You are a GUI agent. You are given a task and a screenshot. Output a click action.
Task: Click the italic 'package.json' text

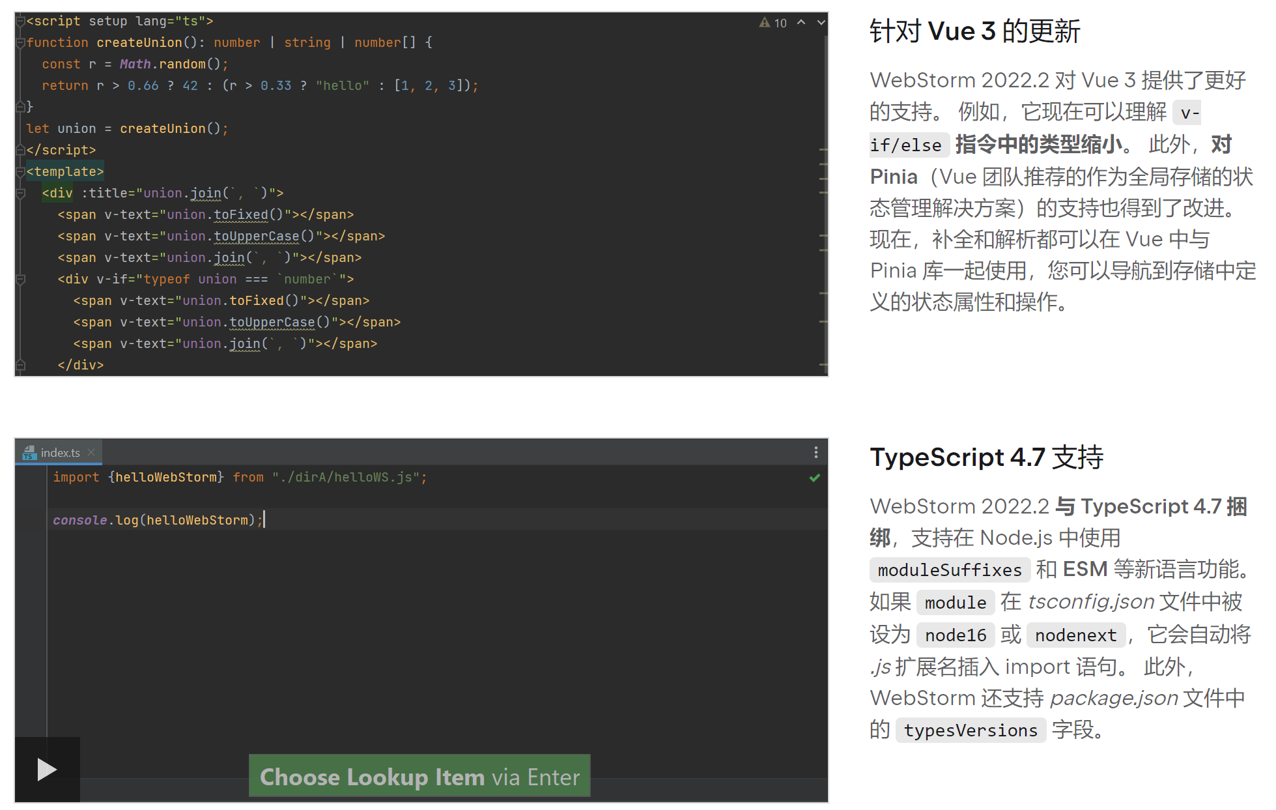1114,698
